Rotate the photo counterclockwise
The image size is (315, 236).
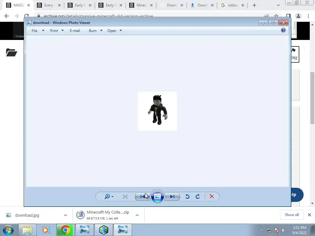[x=187, y=196]
